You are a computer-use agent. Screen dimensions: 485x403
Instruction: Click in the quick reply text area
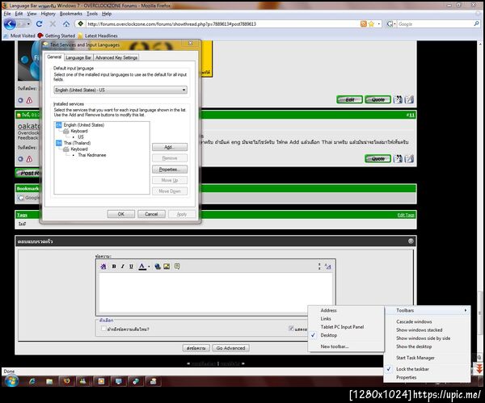click(x=216, y=292)
